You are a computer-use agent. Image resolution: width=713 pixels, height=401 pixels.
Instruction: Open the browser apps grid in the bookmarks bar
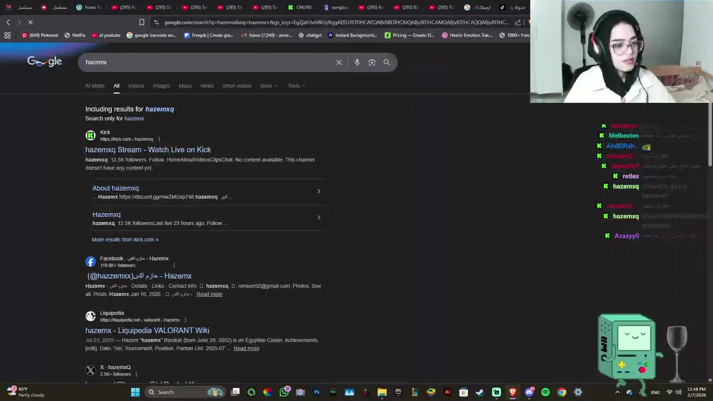[x=7, y=35]
